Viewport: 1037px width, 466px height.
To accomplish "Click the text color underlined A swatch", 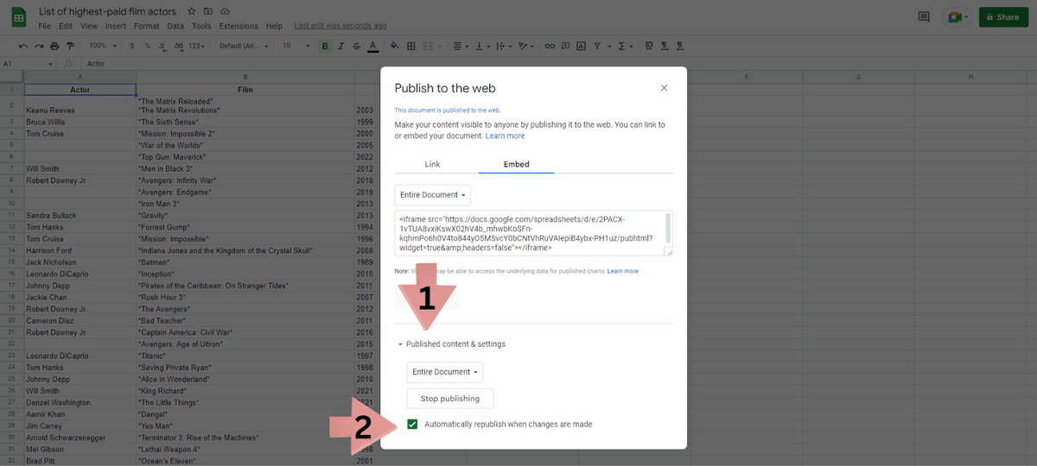I will point(372,46).
